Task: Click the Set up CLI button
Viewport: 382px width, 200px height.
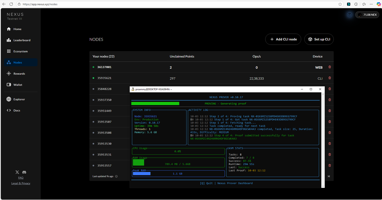Action: [x=319, y=39]
